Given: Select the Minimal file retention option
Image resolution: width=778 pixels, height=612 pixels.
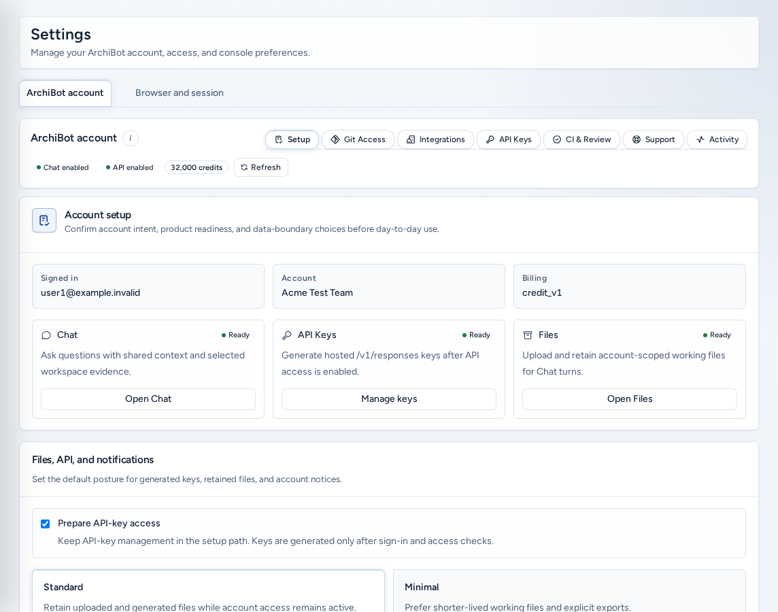Looking at the screenshot, I should pyautogui.click(x=570, y=591).
